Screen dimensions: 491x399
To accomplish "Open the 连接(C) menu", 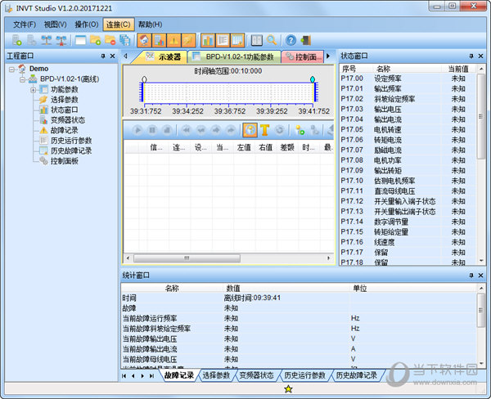I will click(x=119, y=25).
